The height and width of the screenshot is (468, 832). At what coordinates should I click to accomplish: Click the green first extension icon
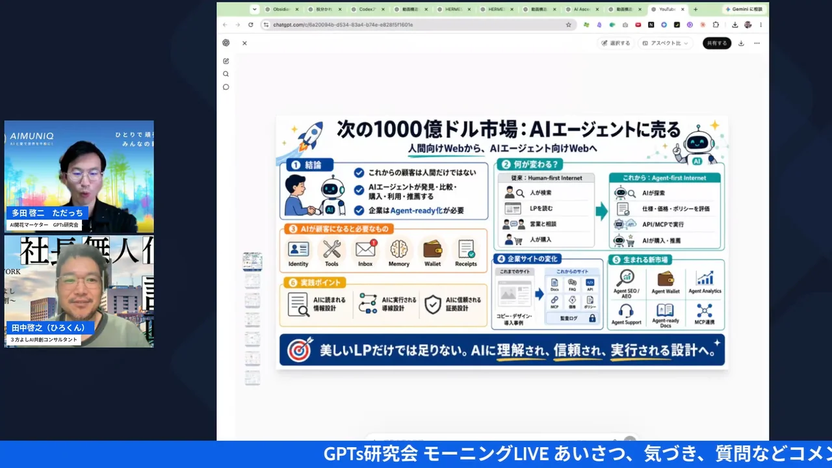pyautogui.click(x=586, y=25)
